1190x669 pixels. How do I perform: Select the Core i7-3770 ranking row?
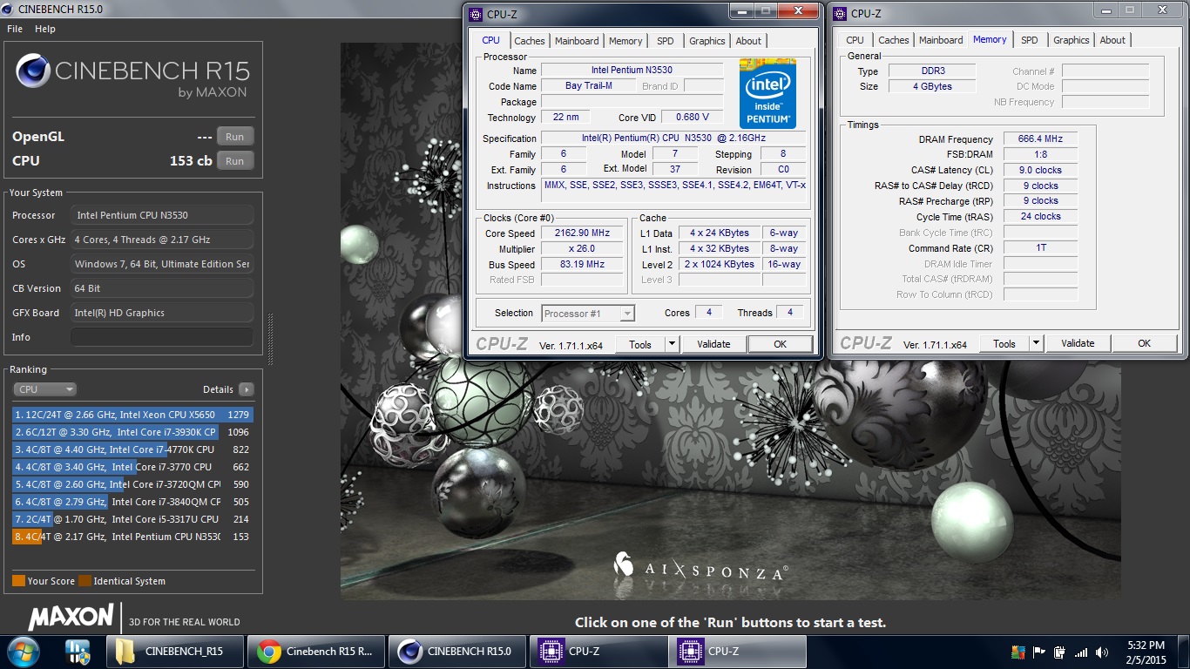pyautogui.click(x=132, y=467)
